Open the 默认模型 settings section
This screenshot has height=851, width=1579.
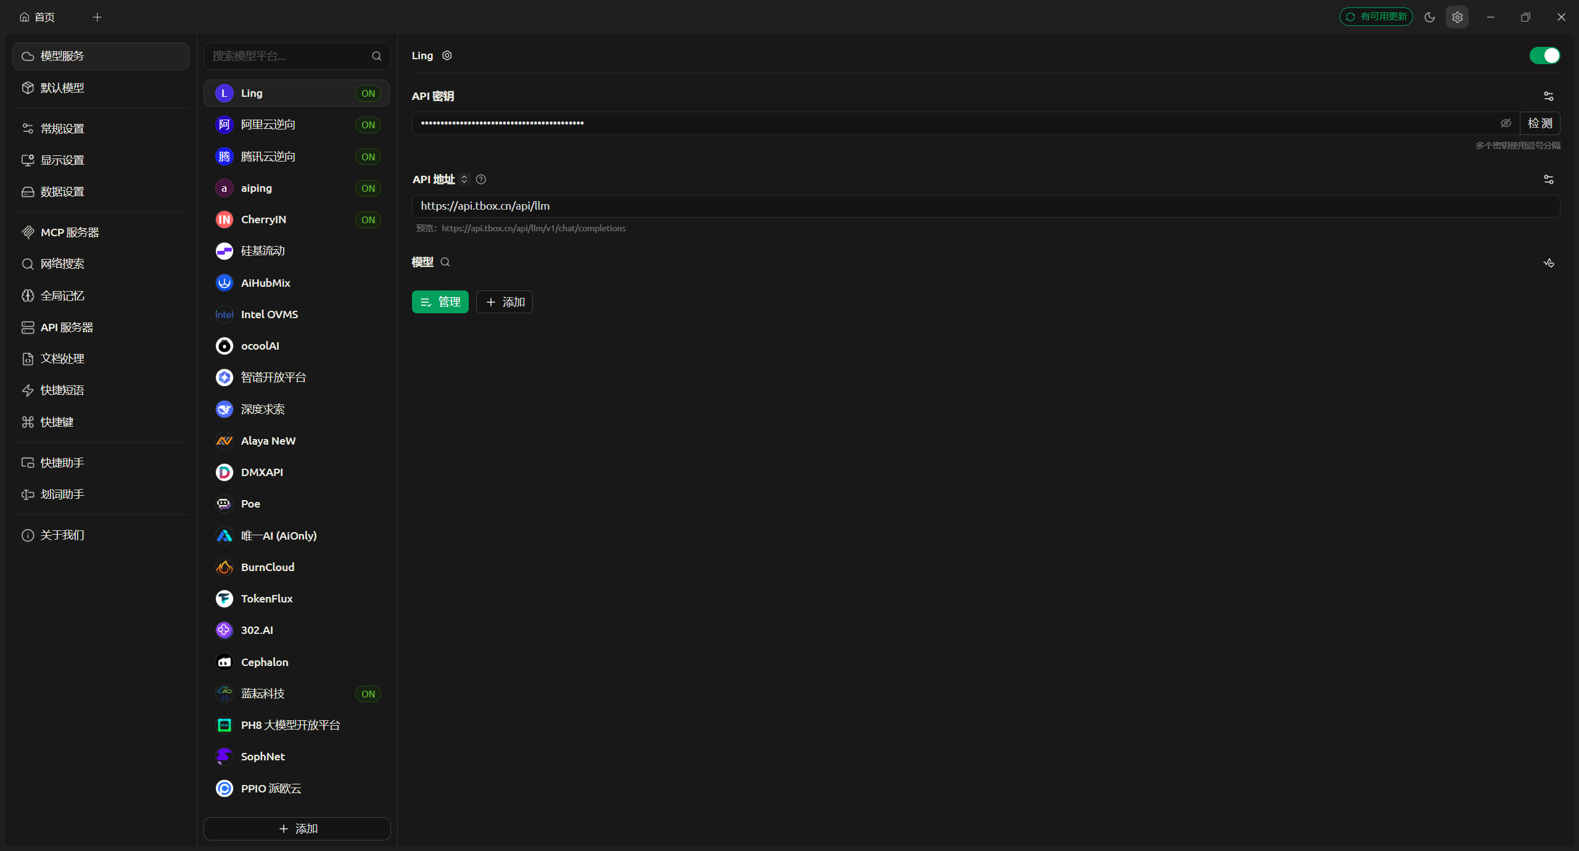[62, 88]
